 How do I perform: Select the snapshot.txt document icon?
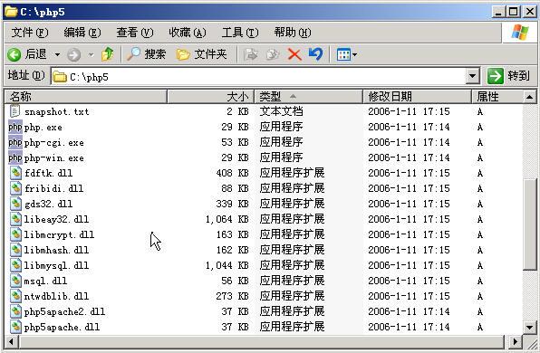15,111
